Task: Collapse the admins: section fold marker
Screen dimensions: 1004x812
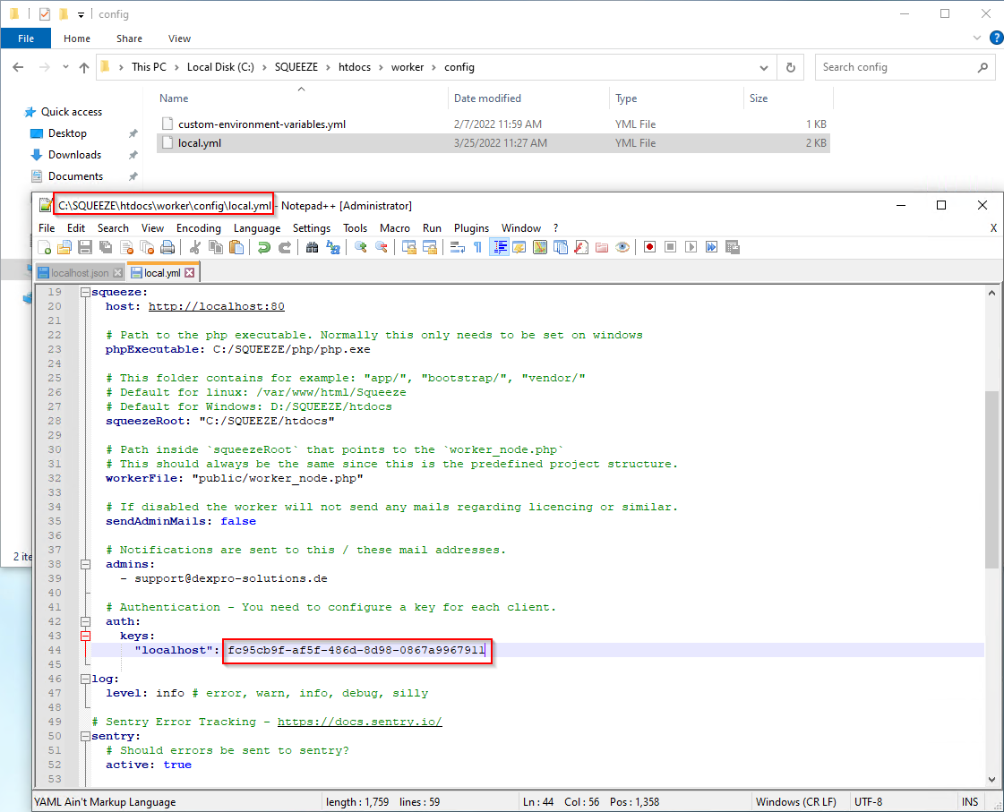Action: [85, 564]
